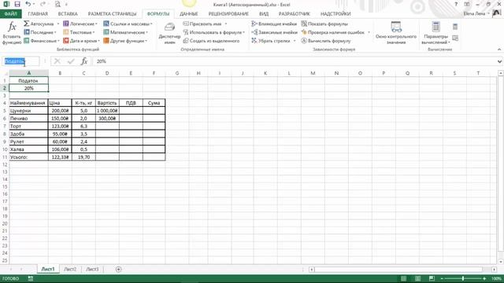Click the small Calculate Now icon

(455, 27)
